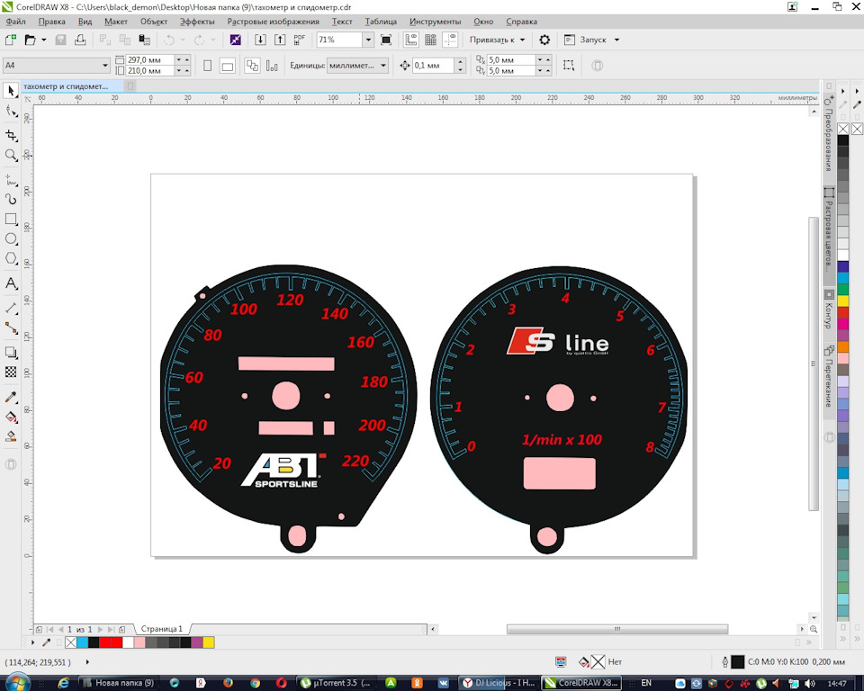Open the Open-folder button's dropdown arrow
The height and width of the screenshot is (691, 864).
pos(43,40)
